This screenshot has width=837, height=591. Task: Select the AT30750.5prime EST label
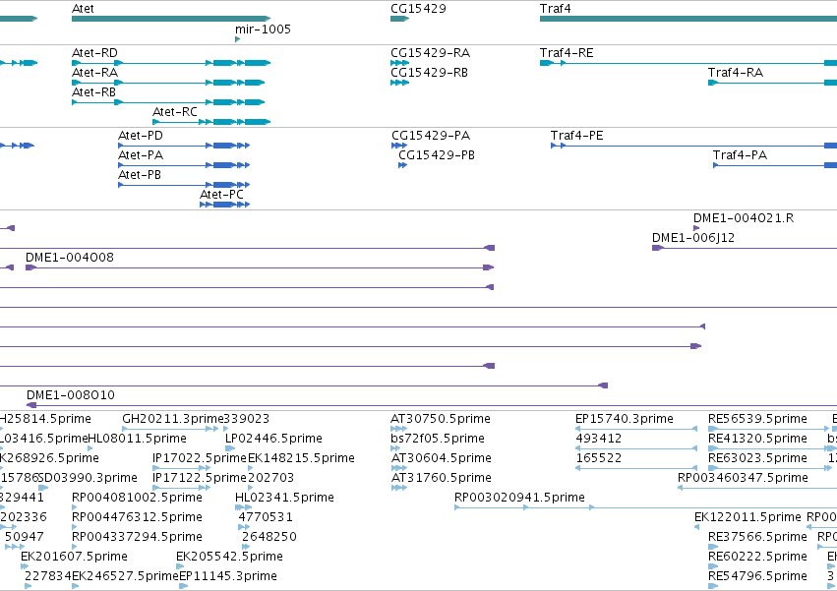[441, 419]
